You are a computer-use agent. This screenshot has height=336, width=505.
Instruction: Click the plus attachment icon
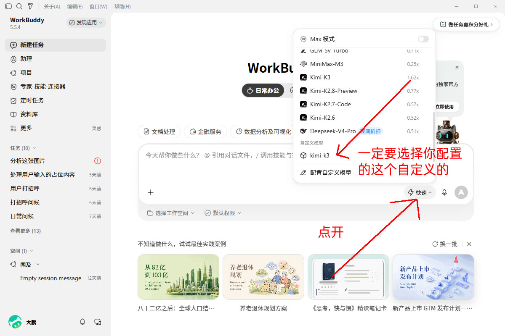[x=151, y=192]
